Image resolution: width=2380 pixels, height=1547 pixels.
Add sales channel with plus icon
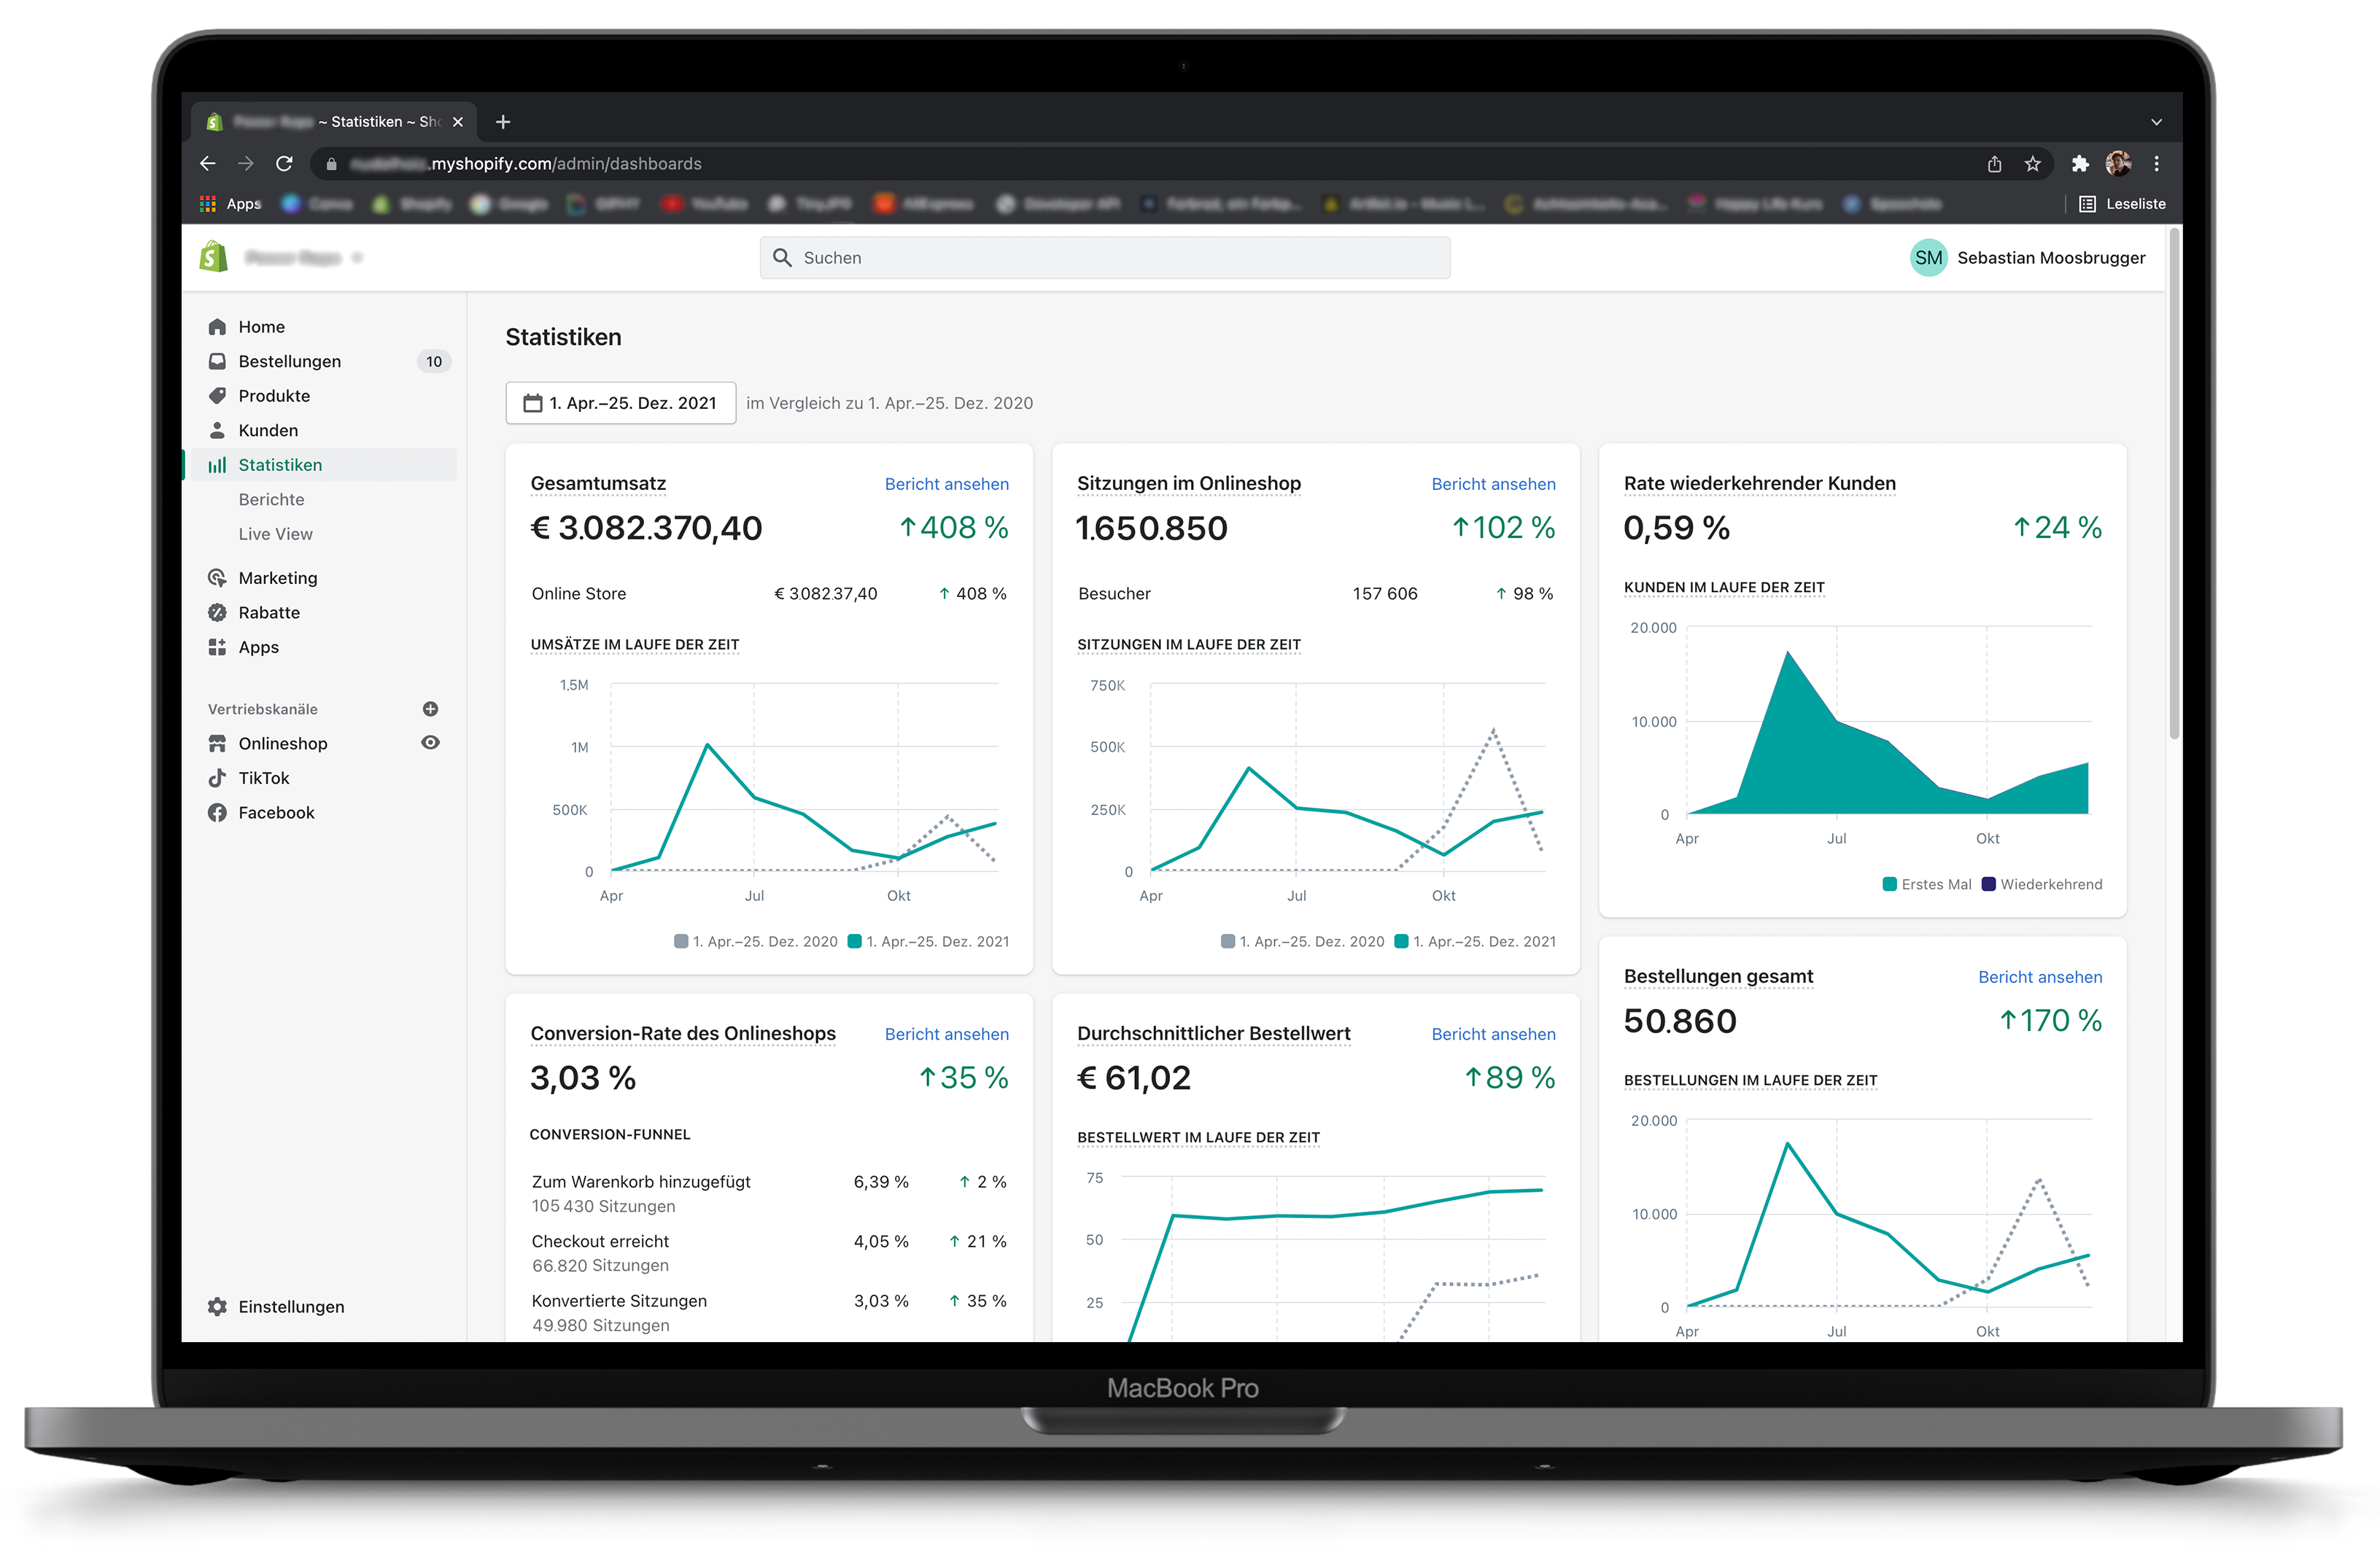coord(430,709)
